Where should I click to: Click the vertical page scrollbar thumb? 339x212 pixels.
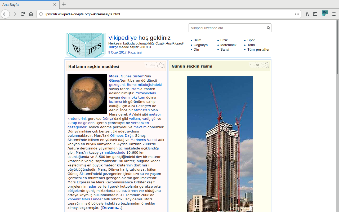click(337, 47)
